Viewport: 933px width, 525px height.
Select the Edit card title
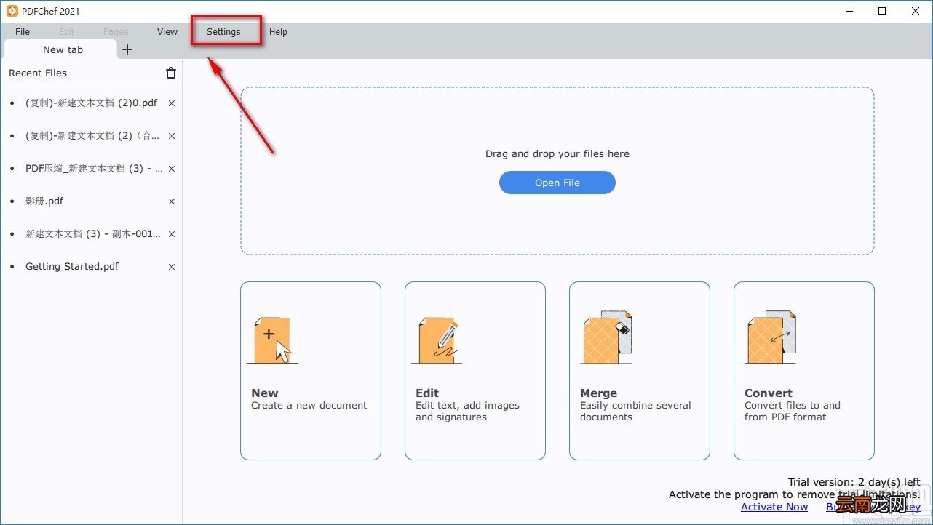[427, 393]
